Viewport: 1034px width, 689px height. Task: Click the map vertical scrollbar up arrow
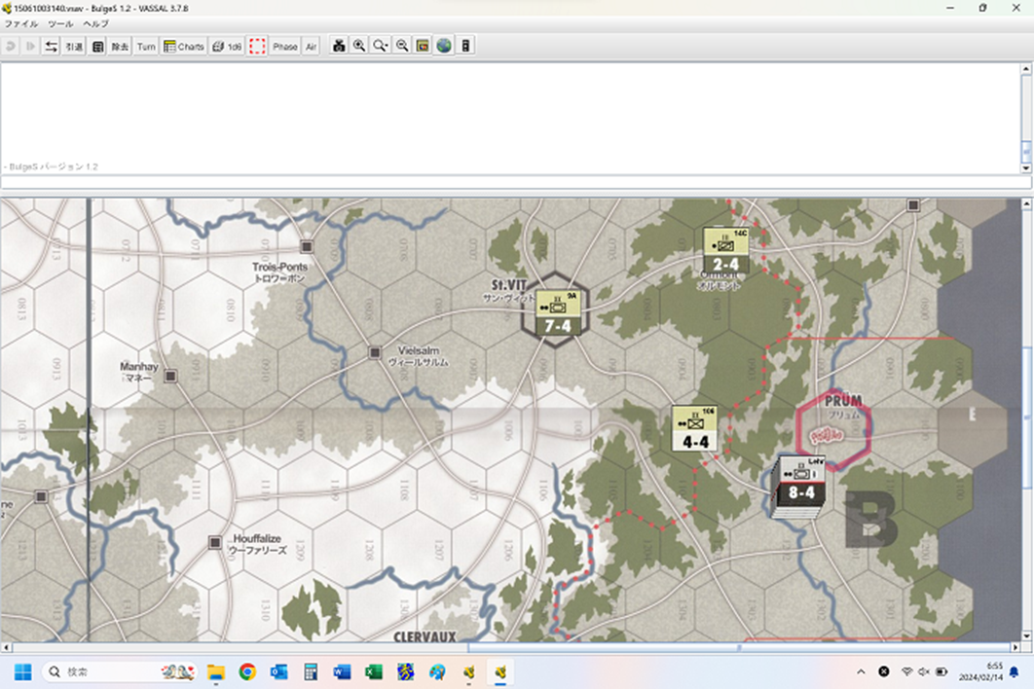click(x=1027, y=204)
